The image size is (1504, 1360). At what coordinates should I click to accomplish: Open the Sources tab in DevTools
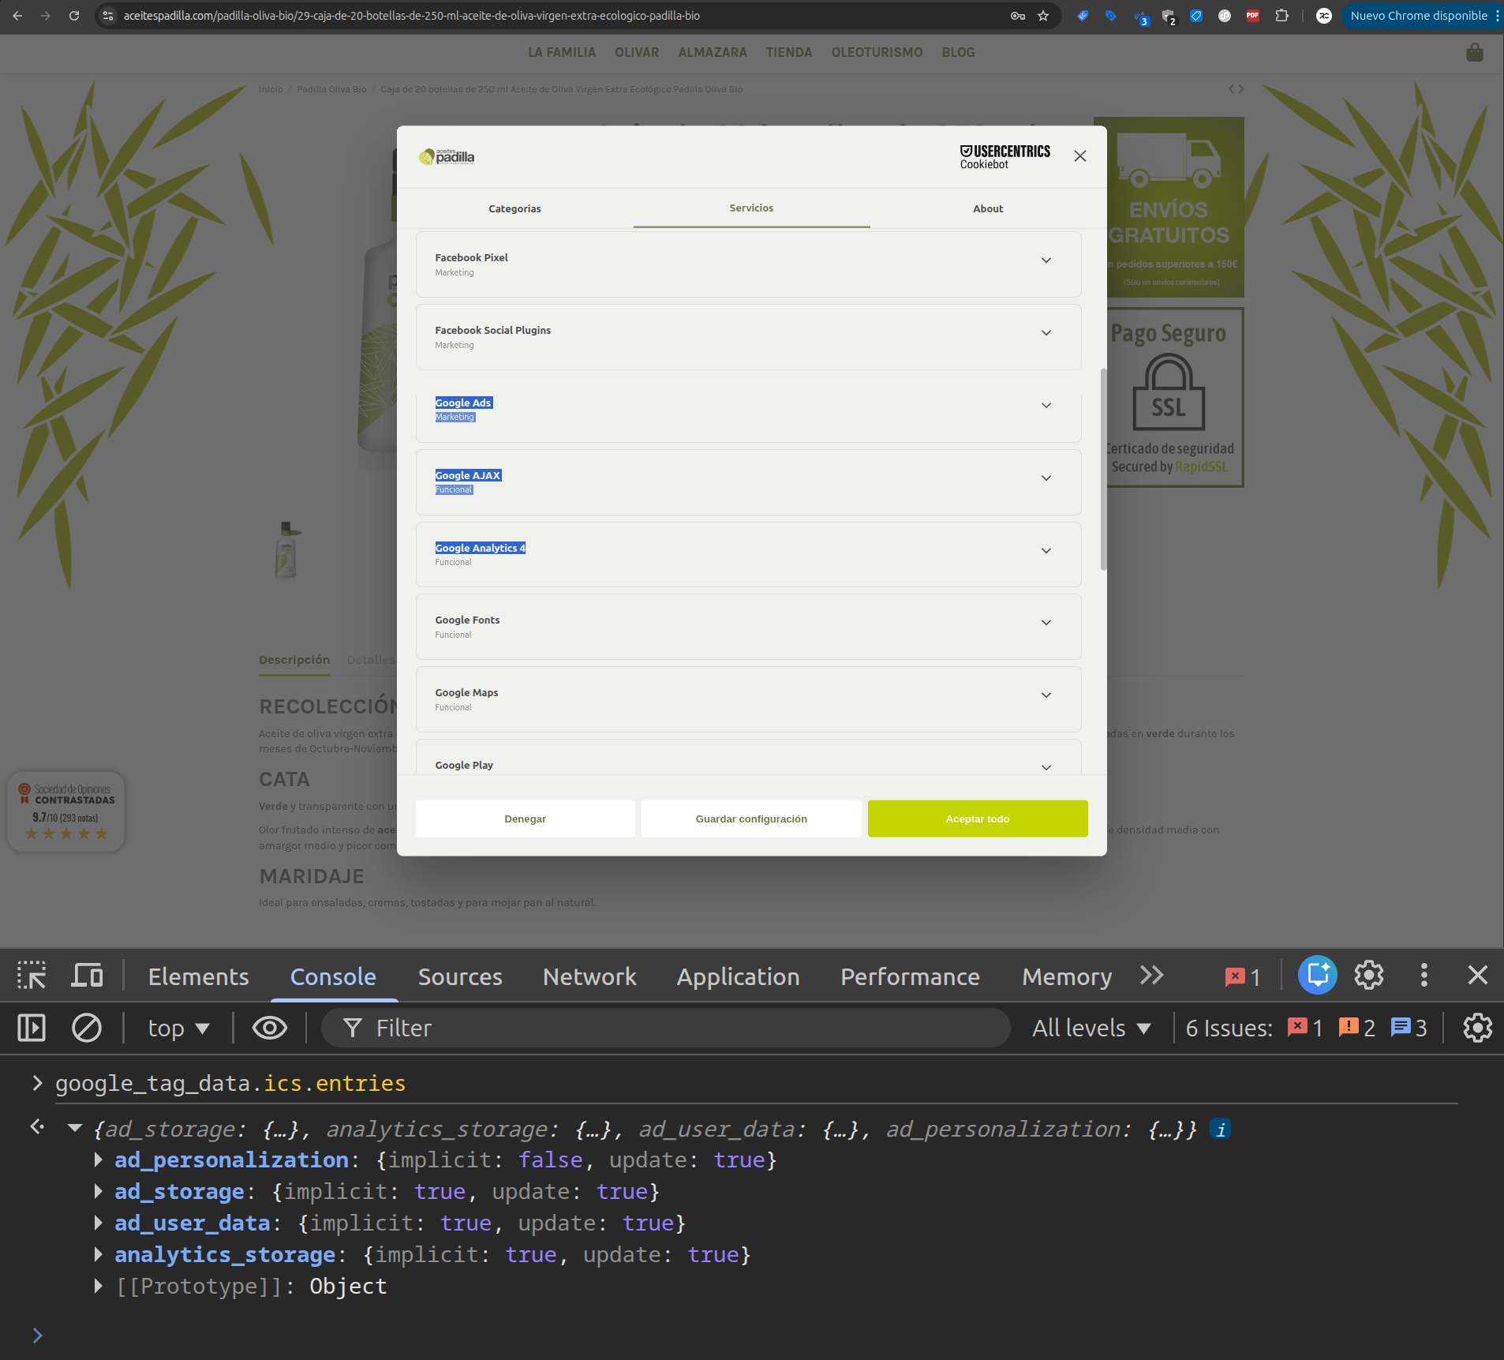click(460, 976)
